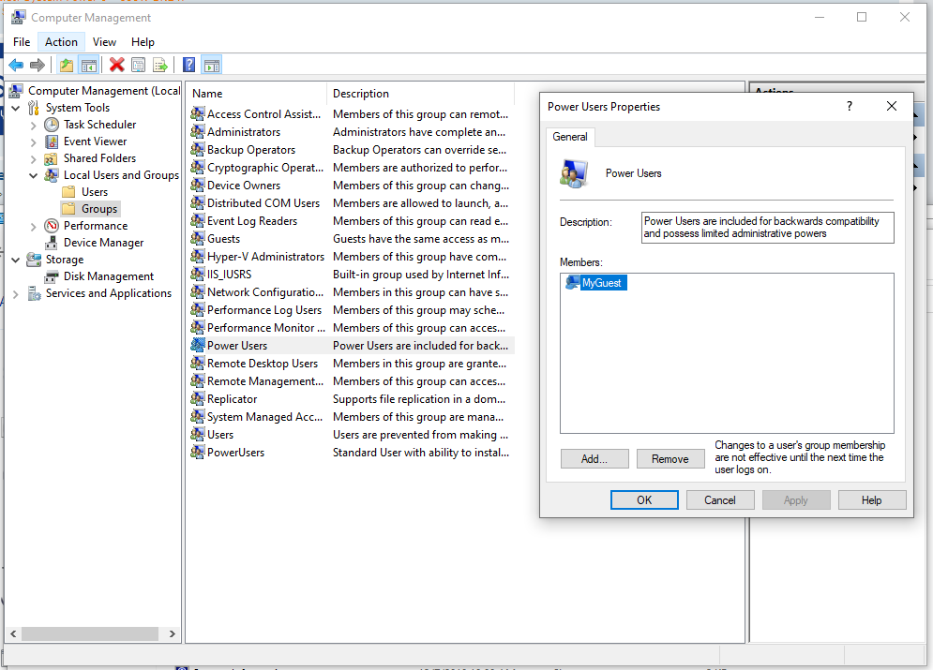The width and height of the screenshot is (933, 670).
Task: Expand the Services and Applications node
Action: 16,293
